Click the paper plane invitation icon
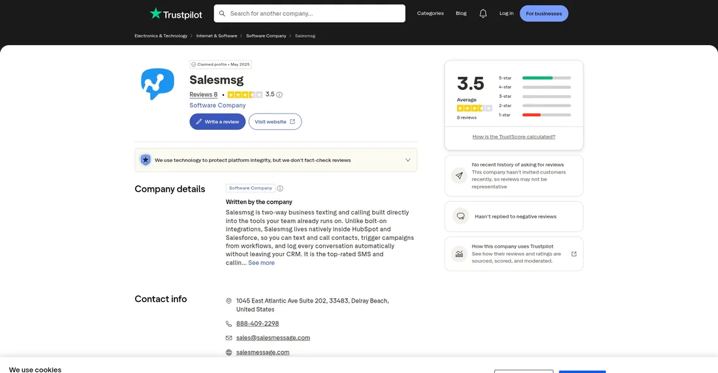This screenshot has height=373, width=718. tap(460, 176)
